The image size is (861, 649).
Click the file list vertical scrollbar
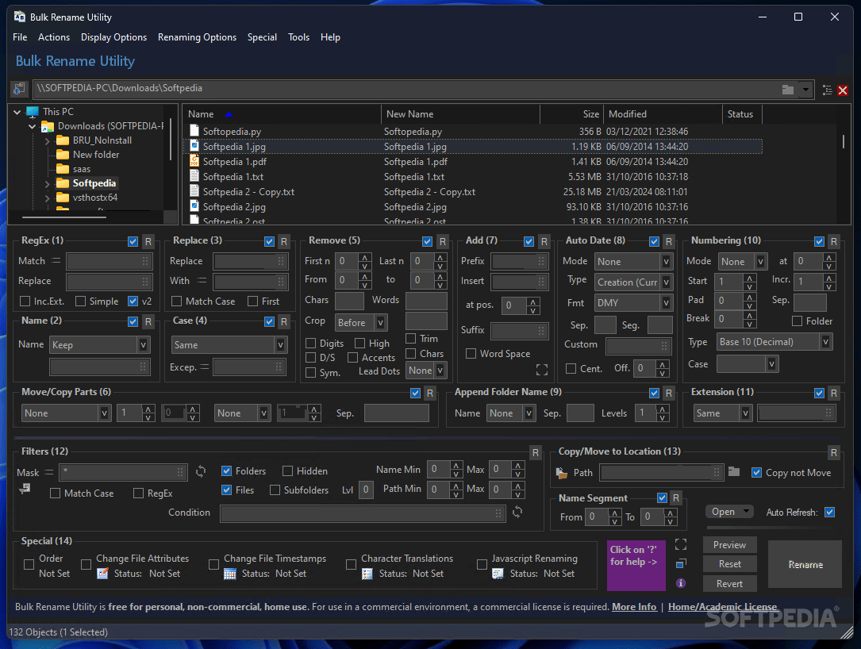coord(842,142)
